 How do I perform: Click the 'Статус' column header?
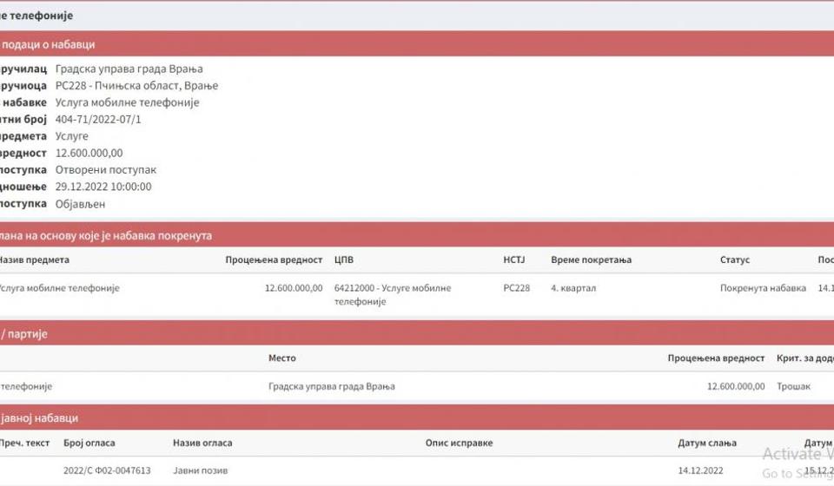pyautogui.click(x=735, y=259)
